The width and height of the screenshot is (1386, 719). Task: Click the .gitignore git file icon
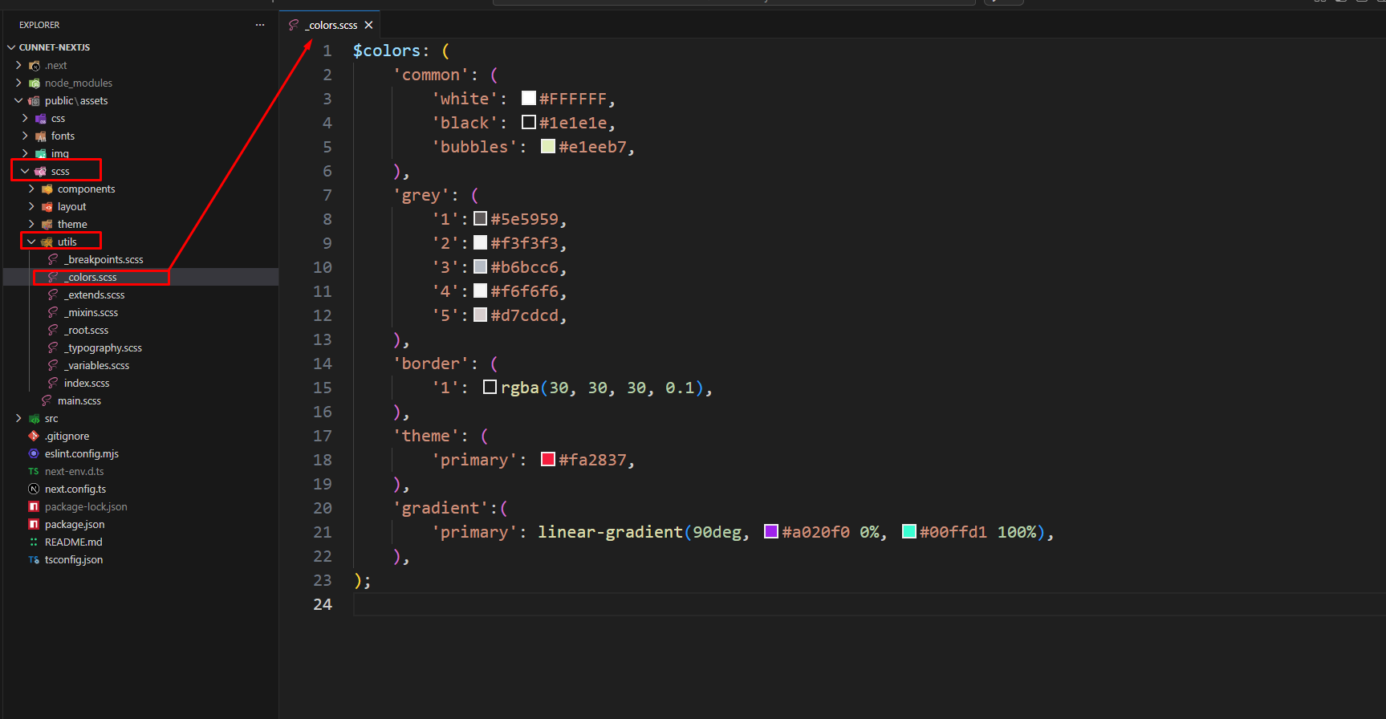coord(34,436)
